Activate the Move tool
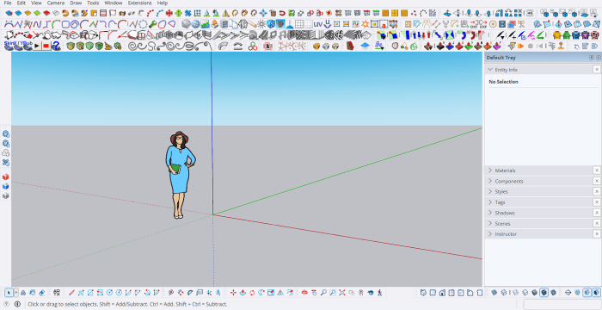Image resolution: width=602 pixels, height=310 pixels. [x=233, y=293]
